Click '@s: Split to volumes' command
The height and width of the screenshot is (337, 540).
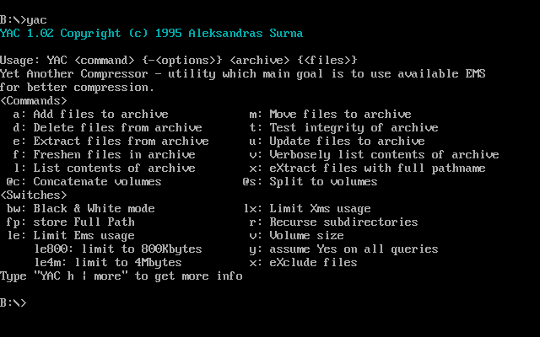[x=310, y=181]
